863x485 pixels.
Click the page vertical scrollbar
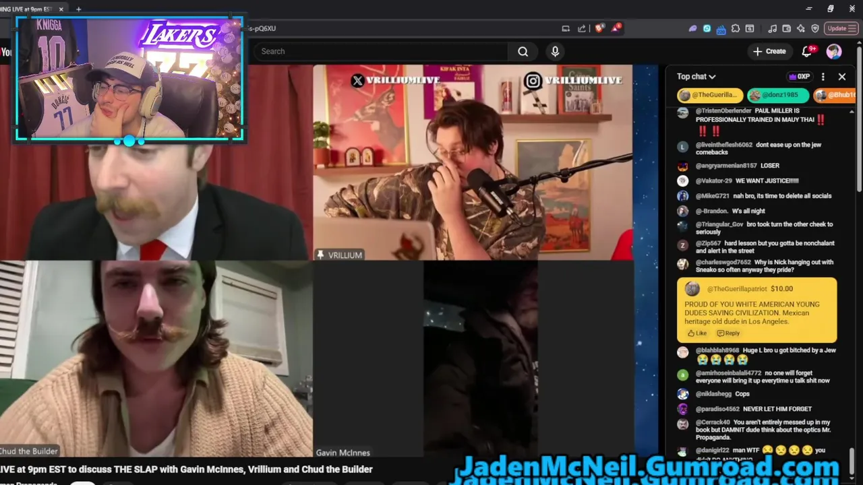tap(859, 120)
